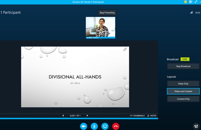201x130 pixels.
Task: Check the network signal strength icon
Action: [x=191, y=12]
